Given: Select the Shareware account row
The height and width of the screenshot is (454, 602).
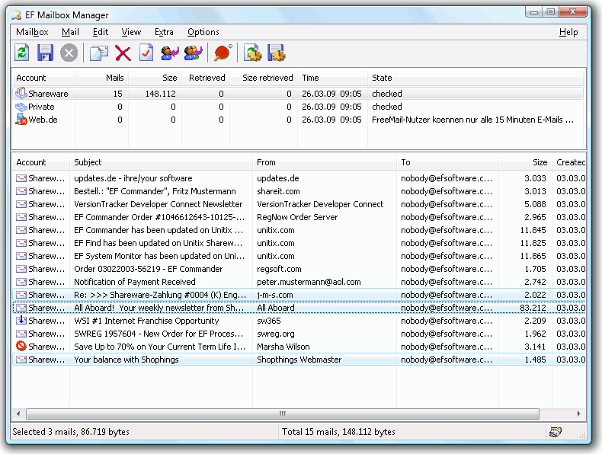Looking at the screenshot, I should pos(48,94).
